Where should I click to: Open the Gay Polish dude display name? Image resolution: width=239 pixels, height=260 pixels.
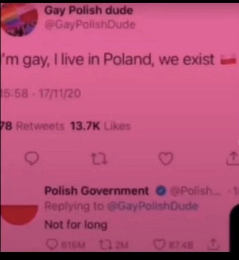pyautogui.click(x=89, y=10)
